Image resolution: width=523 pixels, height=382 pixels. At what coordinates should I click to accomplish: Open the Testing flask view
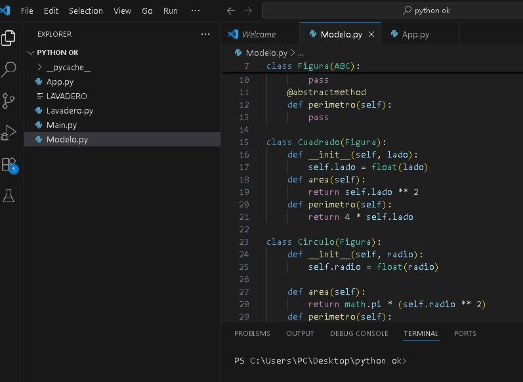(x=9, y=196)
